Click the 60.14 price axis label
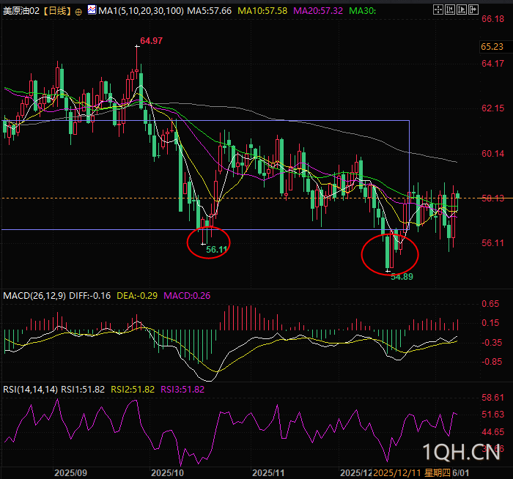Viewport: 513px width, 479px height. 492,153
